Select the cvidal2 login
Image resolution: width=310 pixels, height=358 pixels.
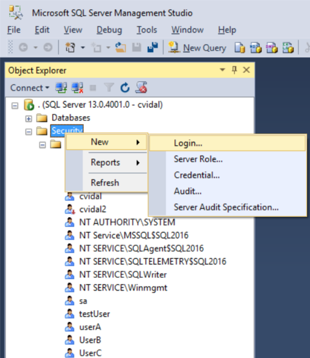point(93,209)
